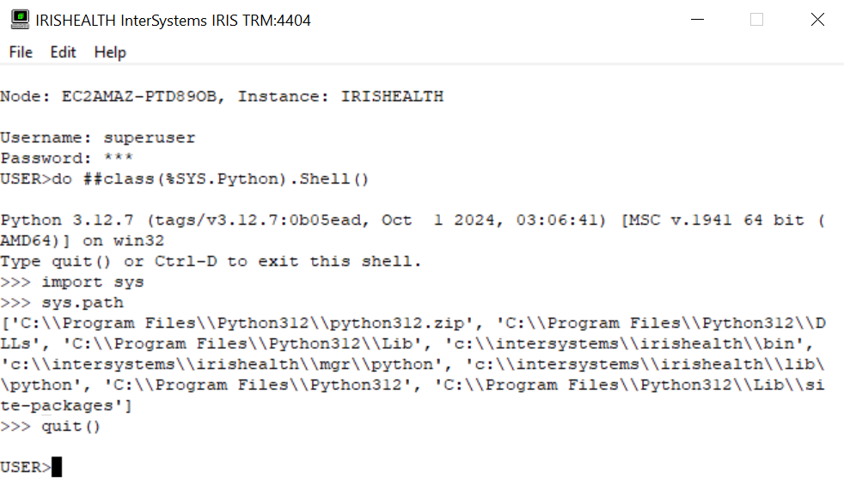The width and height of the screenshot is (844, 491).
Task: Click the Node name EC2AMAZ-PTD89OB text
Action: (142, 97)
